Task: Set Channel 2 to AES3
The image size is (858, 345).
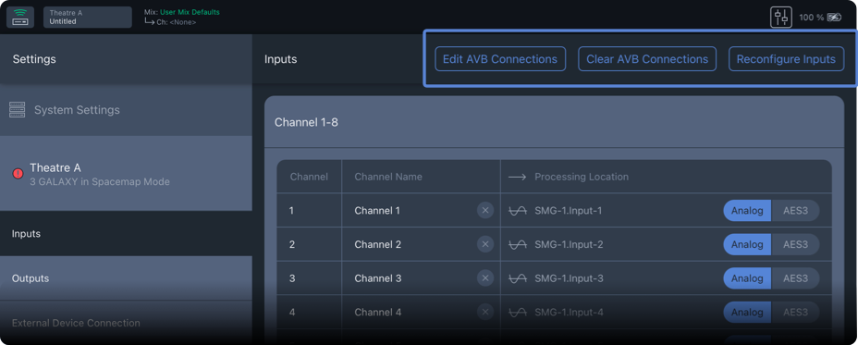Action: click(796, 244)
